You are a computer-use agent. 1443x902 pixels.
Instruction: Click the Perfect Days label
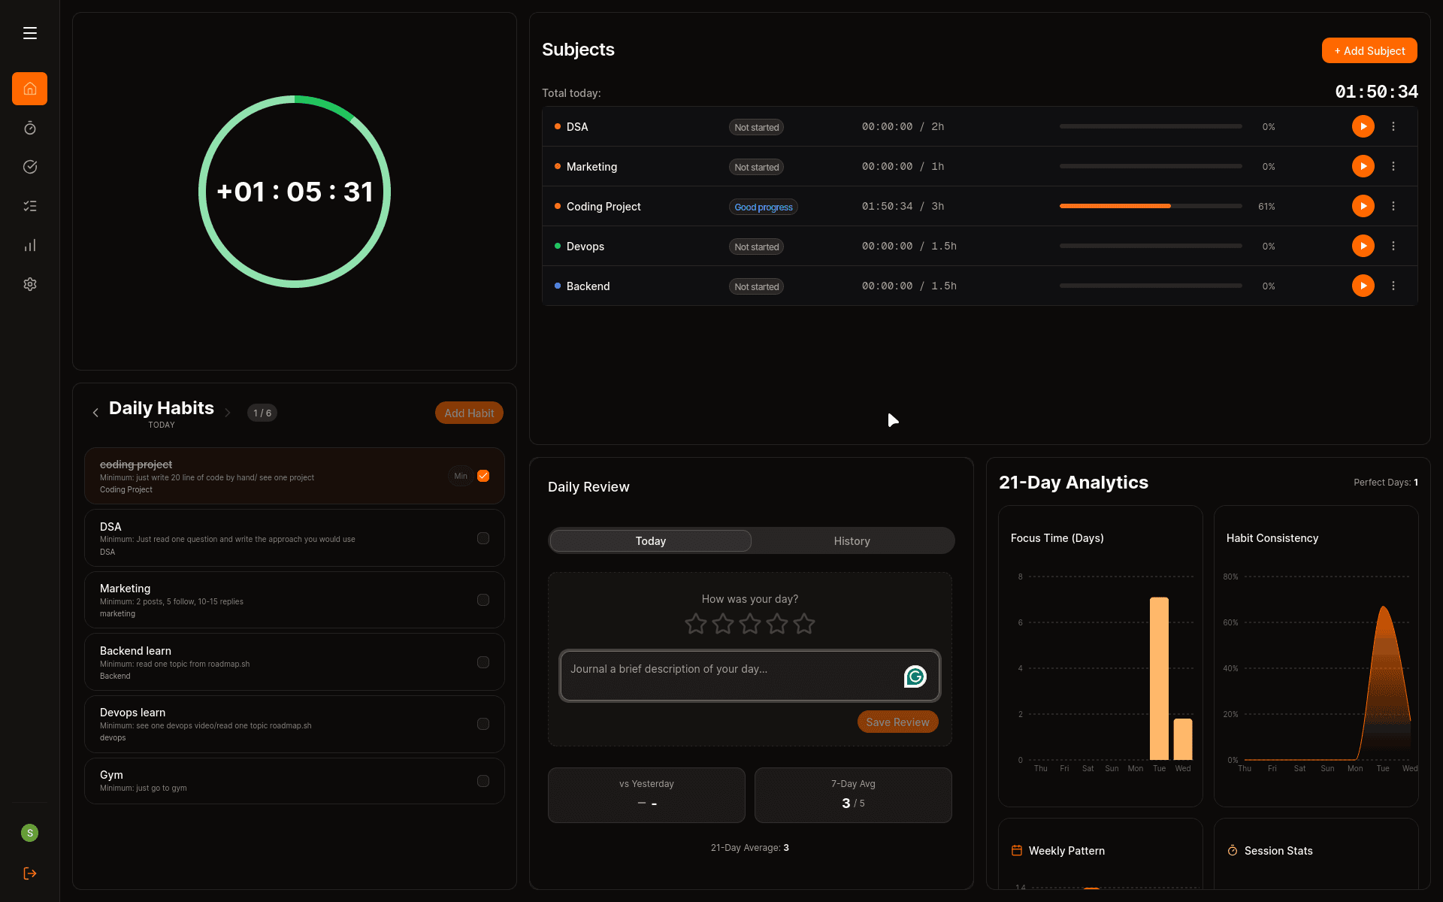[x=1385, y=483]
